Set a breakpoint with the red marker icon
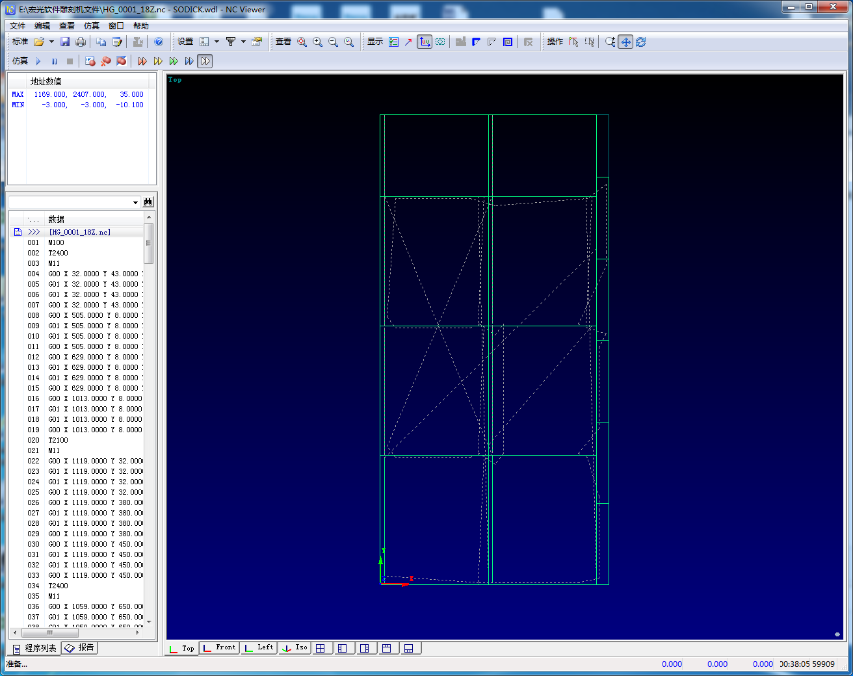This screenshot has width=853, height=676. (x=90, y=61)
